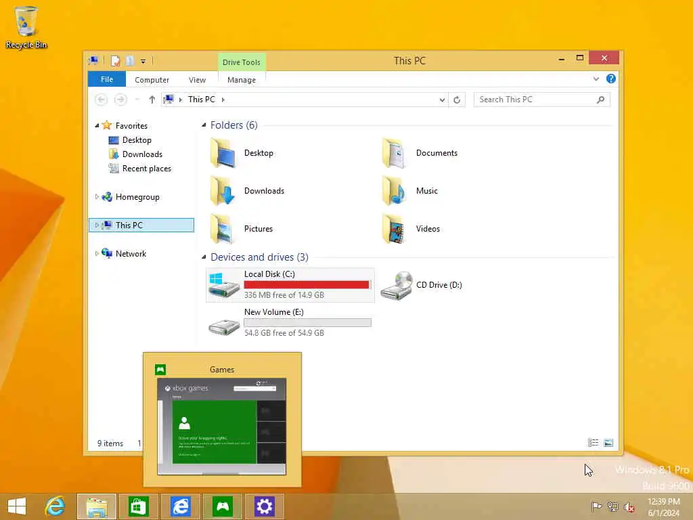
Task: Expand the Network tree node arrow
Action: 97,253
